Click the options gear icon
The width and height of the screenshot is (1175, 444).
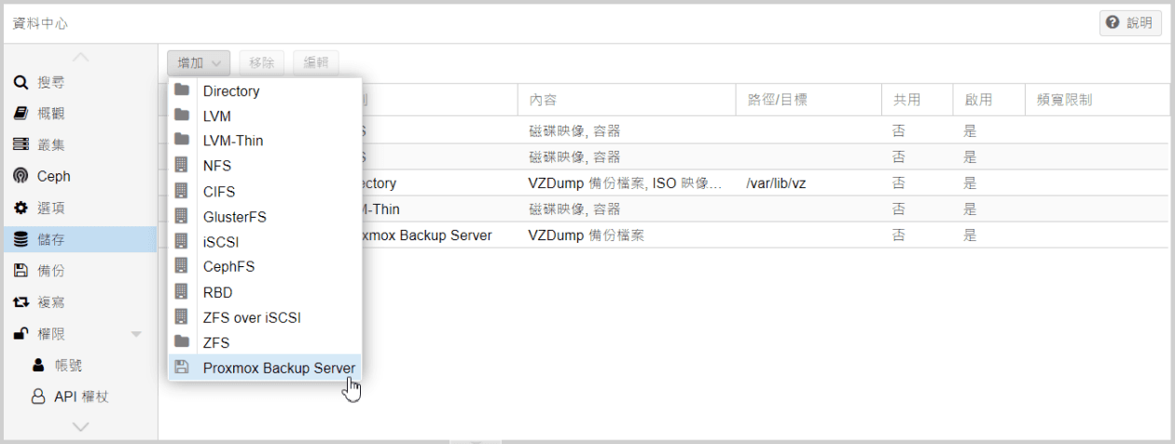point(20,209)
